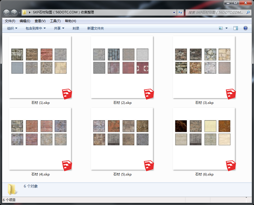Open the address bar history dropdown

pos(174,12)
